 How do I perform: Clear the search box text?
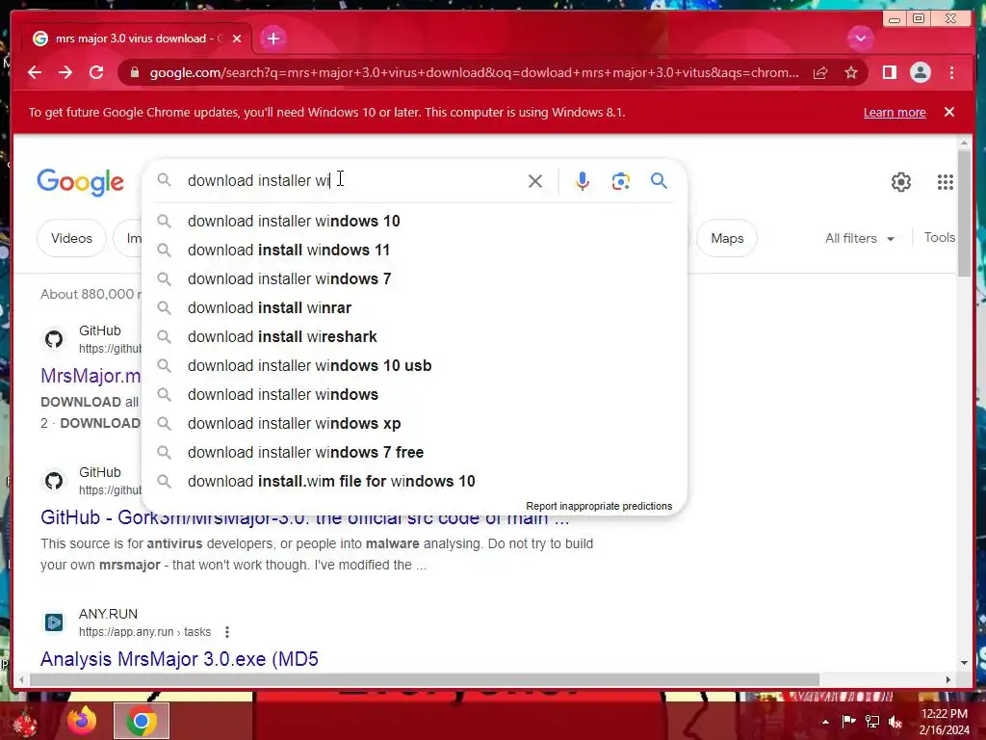pyautogui.click(x=535, y=181)
